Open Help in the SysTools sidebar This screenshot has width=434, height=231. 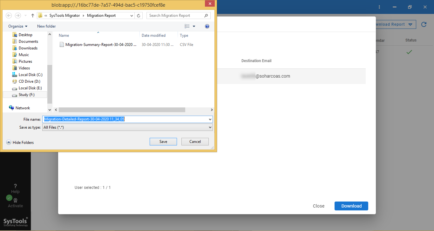(15, 189)
